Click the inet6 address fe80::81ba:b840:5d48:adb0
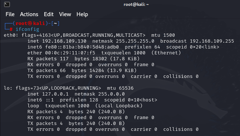This screenshot has width=240, height=136. 82,47
